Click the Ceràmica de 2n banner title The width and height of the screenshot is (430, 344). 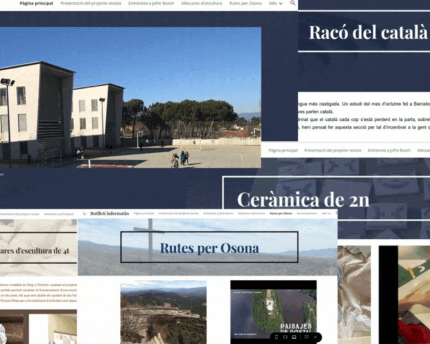click(x=303, y=200)
